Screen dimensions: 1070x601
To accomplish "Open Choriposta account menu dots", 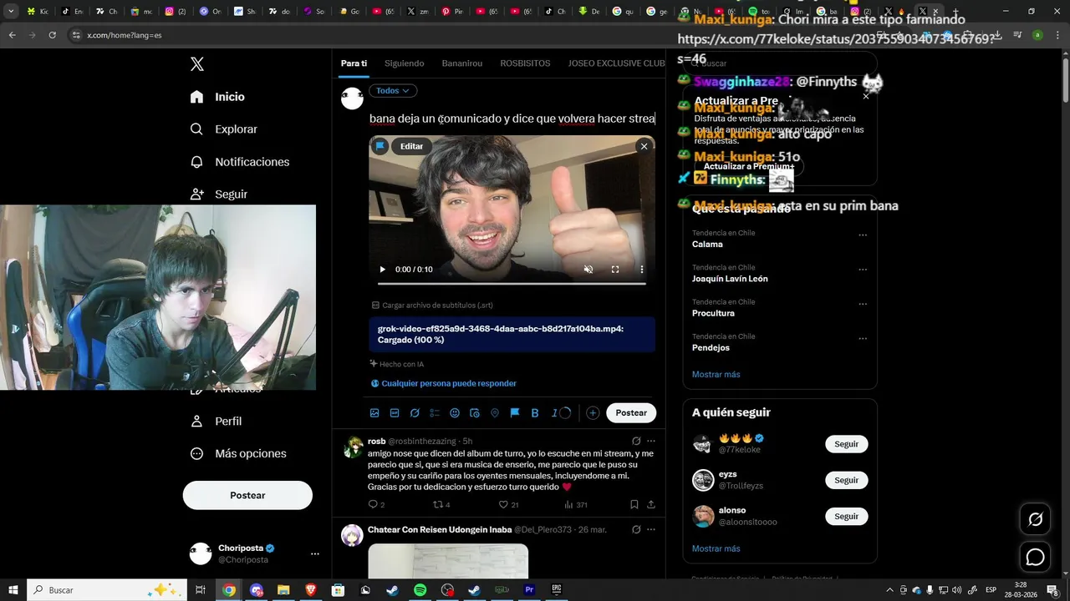I will coord(315,554).
